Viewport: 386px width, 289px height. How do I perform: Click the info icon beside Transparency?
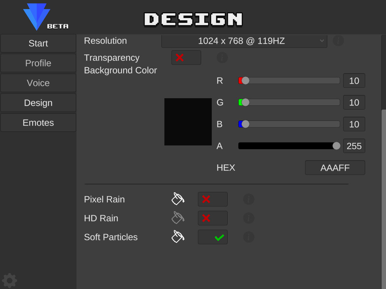pyautogui.click(x=222, y=57)
